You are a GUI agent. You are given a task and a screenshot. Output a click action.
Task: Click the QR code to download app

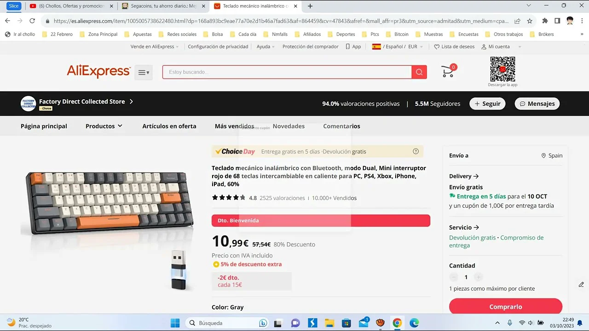(x=502, y=69)
